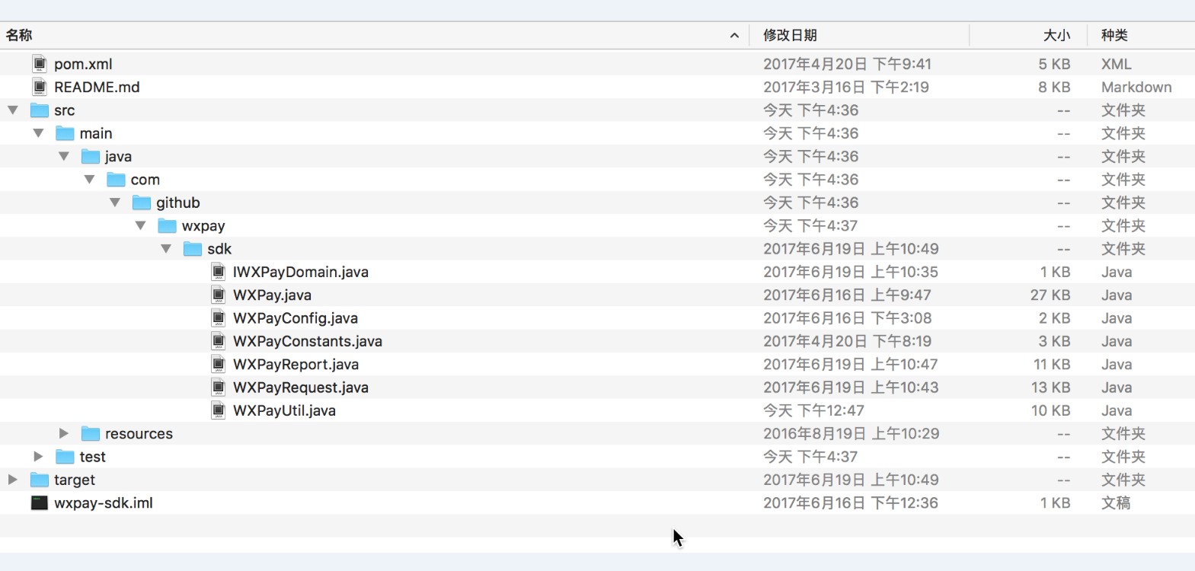Click the WXPayConfig.java file icon
The image size is (1195, 571).
[x=219, y=318]
